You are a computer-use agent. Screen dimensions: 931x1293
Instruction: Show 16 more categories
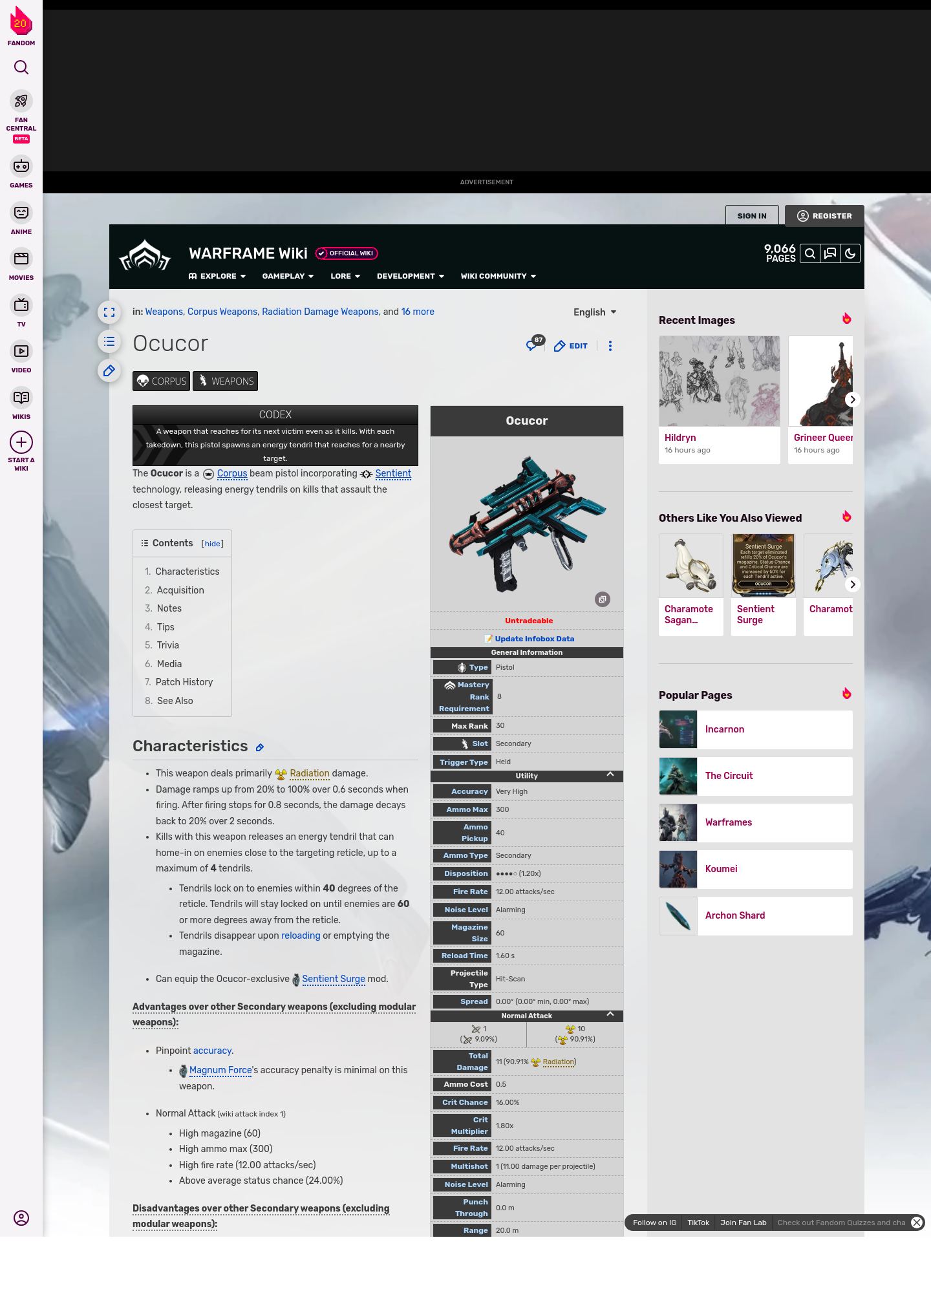pos(418,312)
